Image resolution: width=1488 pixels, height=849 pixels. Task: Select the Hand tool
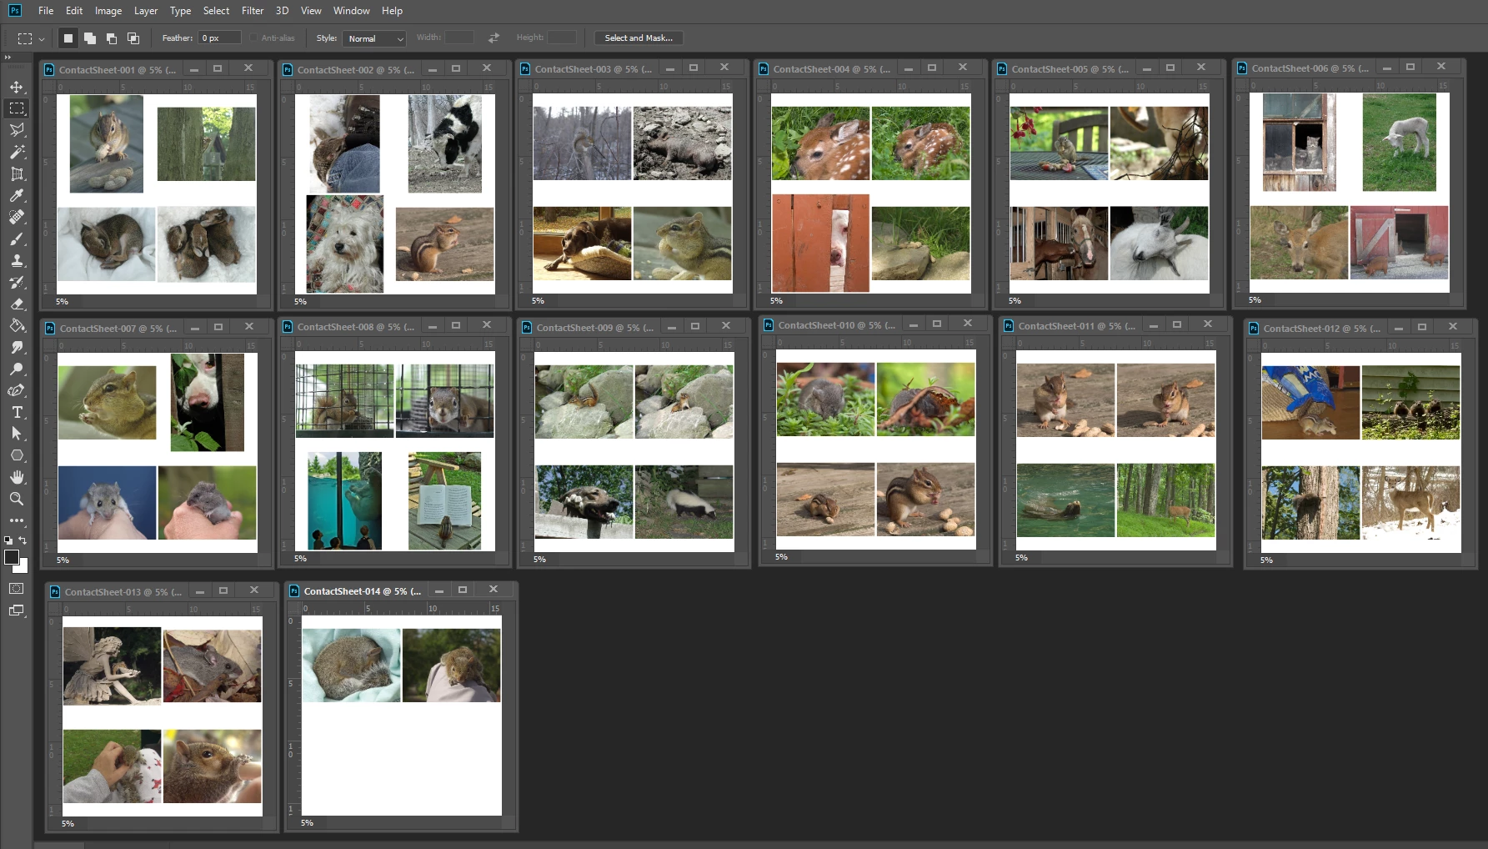(x=17, y=477)
